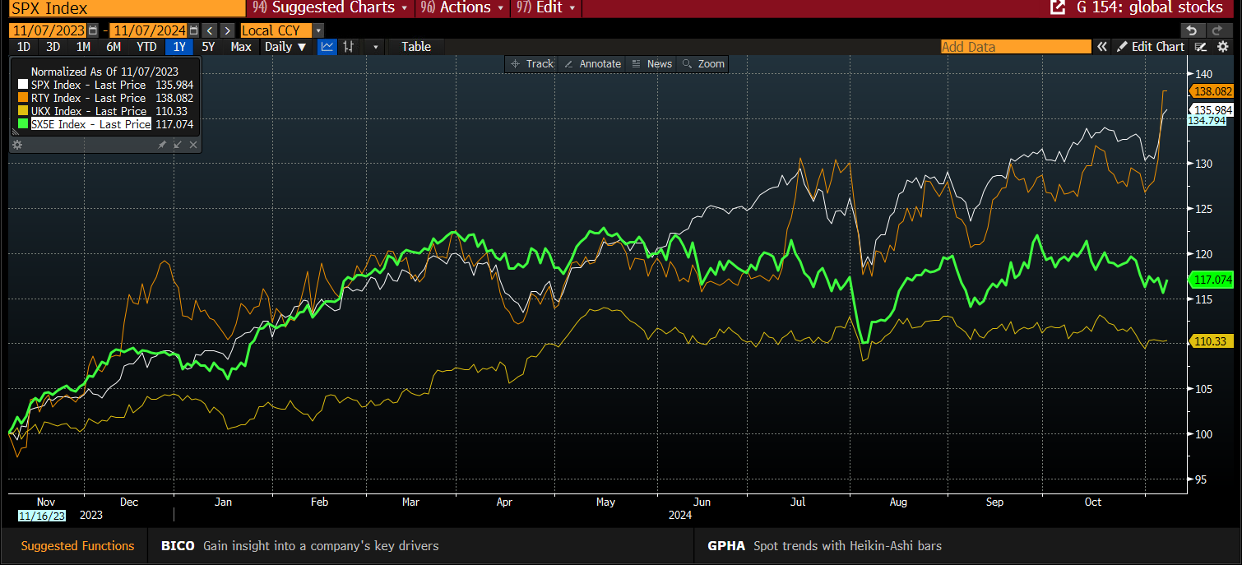1242x565 pixels.
Task: Toggle the Track crosshair mode
Action: click(x=531, y=64)
